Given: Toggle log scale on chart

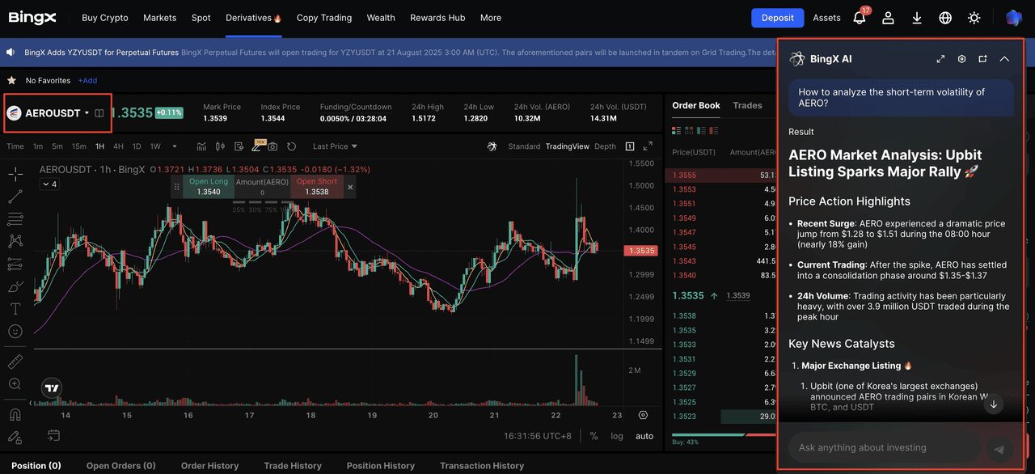Looking at the screenshot, I should [x=617, y=436].
